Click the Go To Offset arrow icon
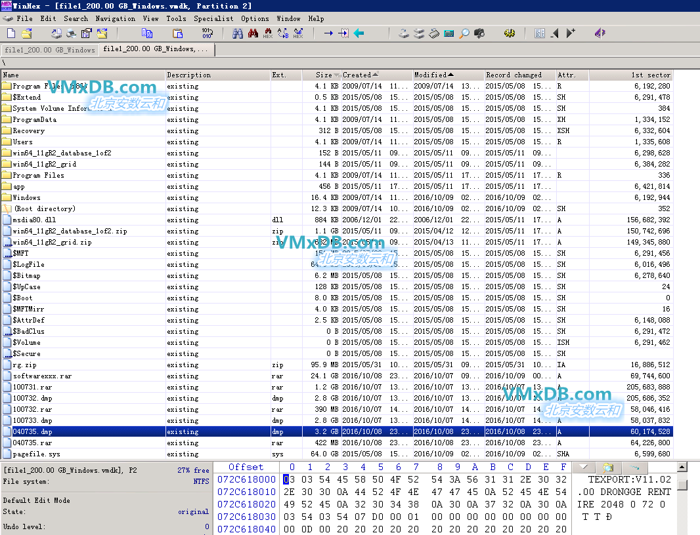 click(328, 33)
